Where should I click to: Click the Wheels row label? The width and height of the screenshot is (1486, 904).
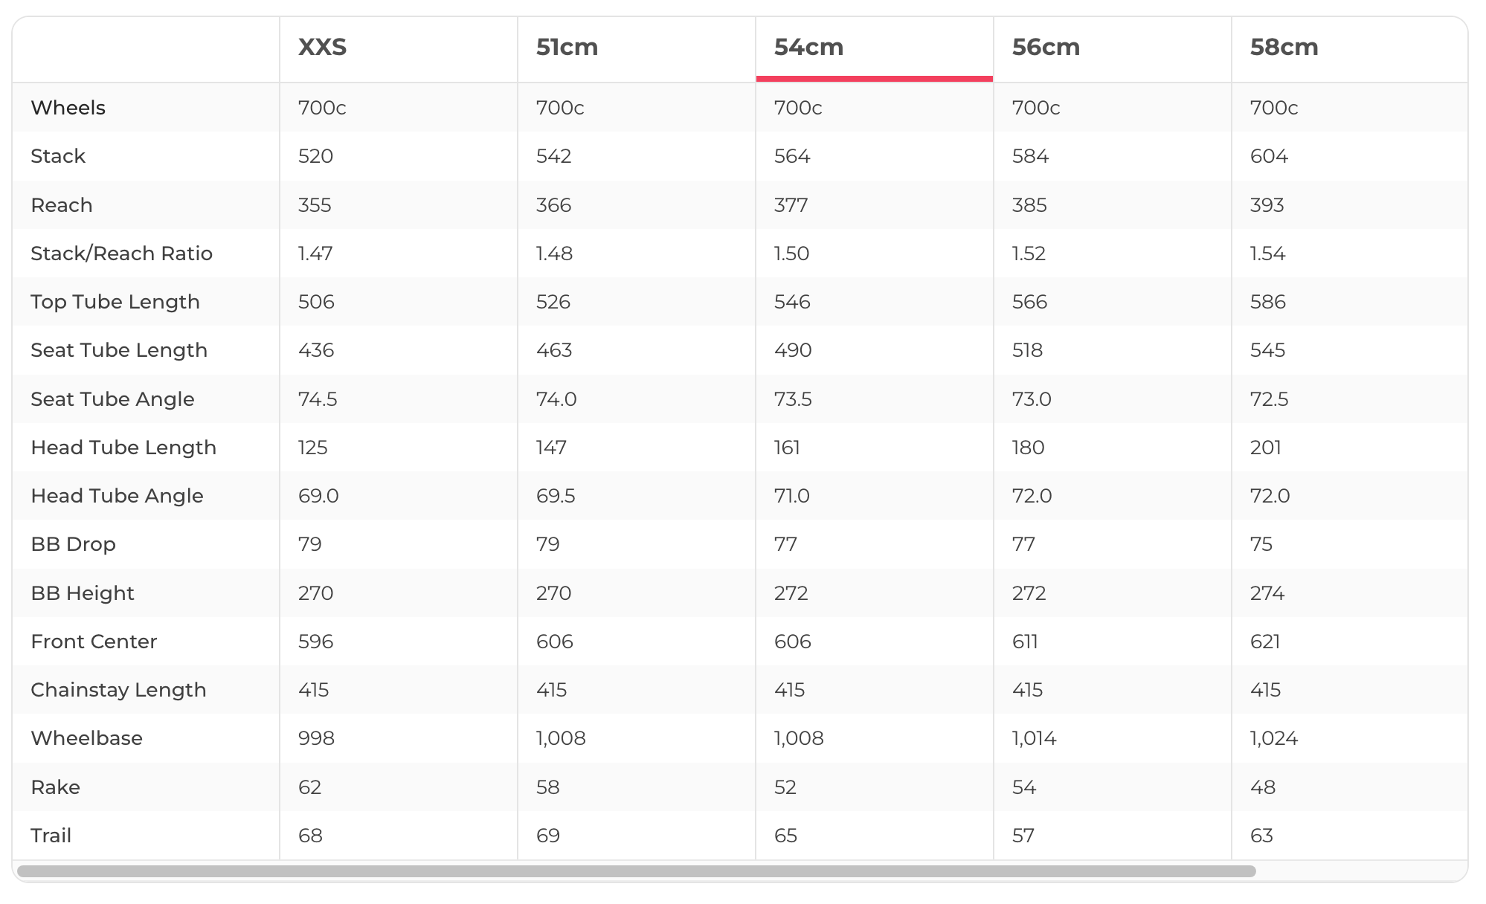click(68, 108)
